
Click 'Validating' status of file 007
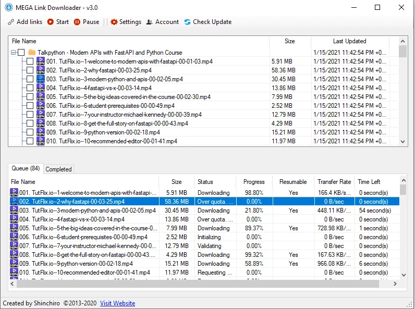(x=210, y=246)
